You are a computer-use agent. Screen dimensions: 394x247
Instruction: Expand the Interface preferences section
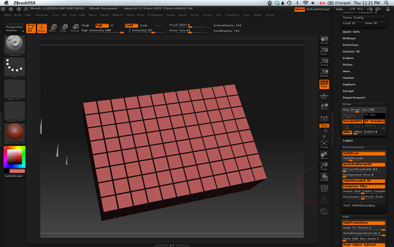pos(351,45)
